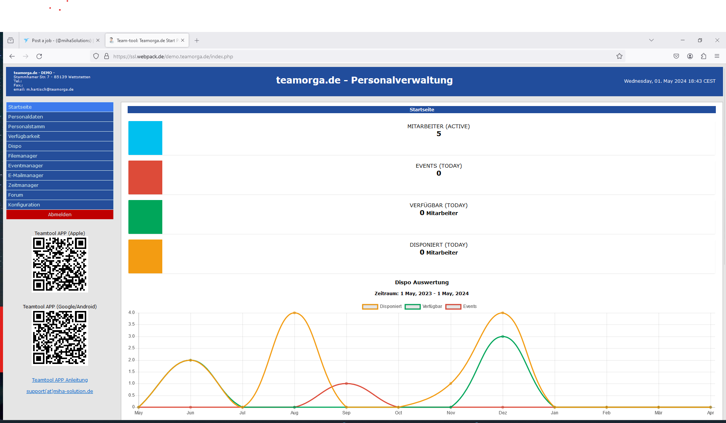Open the Firefox account icon
Screen dimensions: 726x423
pyautogui.click(x=690, y=56)
